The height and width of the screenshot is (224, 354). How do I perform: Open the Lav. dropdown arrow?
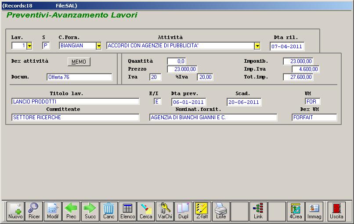click(29, 46)
